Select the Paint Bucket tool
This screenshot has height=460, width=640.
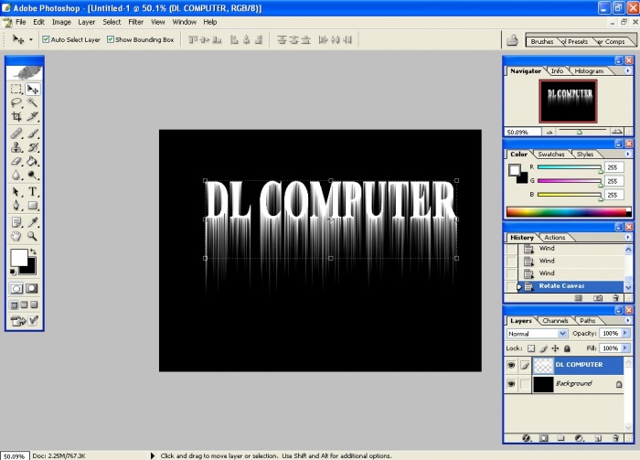click(33, 161)
